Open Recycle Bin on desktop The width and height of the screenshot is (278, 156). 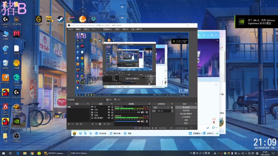[x=6, y=64]
